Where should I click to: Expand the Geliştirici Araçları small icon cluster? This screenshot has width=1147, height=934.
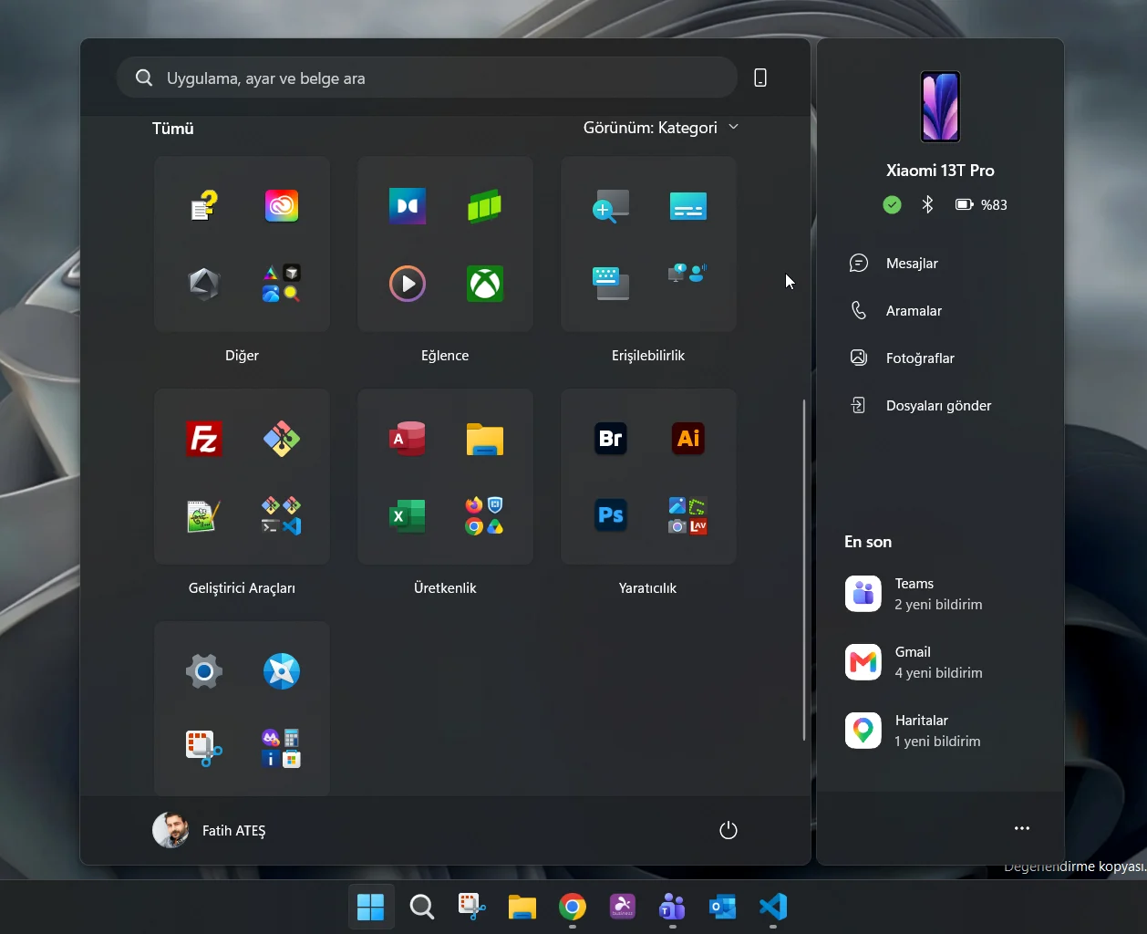tap(282, 516)
